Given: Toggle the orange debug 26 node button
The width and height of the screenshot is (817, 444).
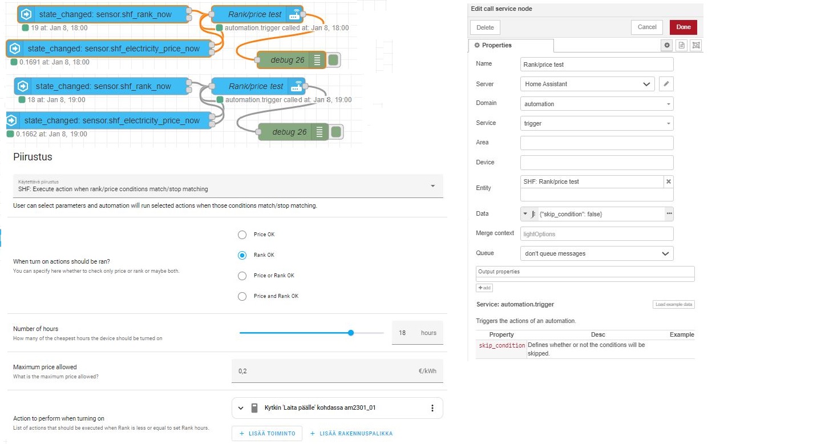Looking at the screenshot, I should pos(334,60).
